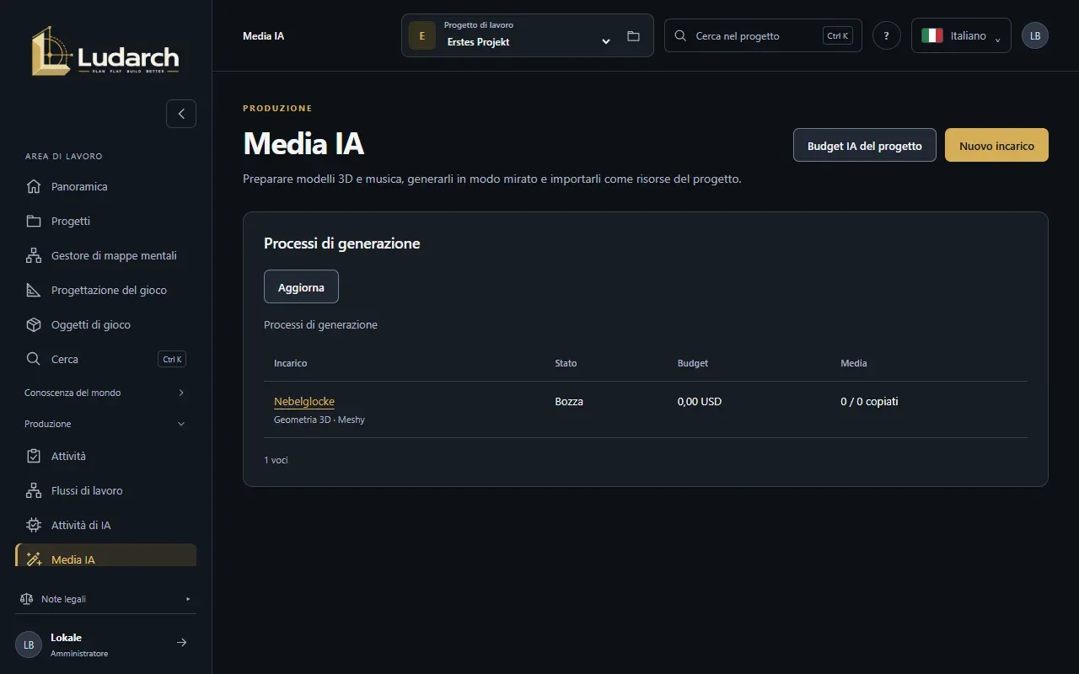
Task: Click the 0,00 USD budget value
Action: (700, 401)
